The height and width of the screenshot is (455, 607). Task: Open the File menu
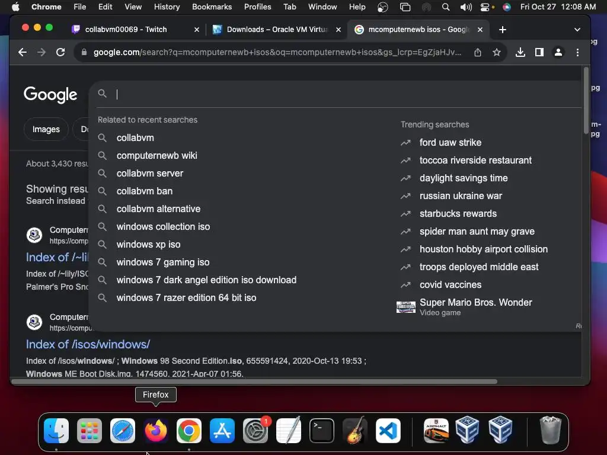80,7
